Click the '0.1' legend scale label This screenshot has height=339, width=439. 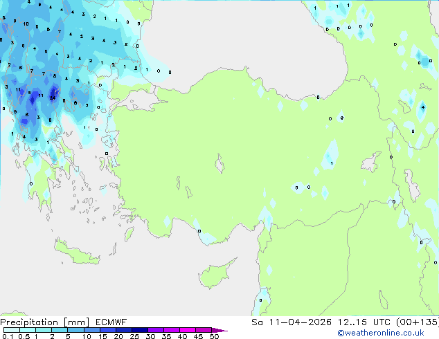point(8,336)
